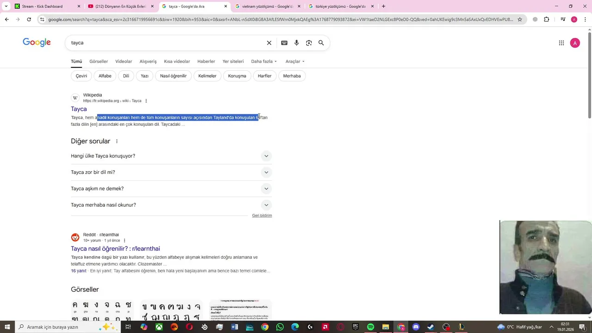Screen dimensions: 592x333
Task: Open 'Tayca nasıl öğrenilir? : r/learnthai' link
Action: tap(115, 249)
